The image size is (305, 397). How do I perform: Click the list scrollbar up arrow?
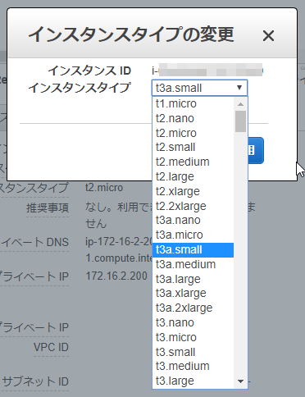[240, 104]
